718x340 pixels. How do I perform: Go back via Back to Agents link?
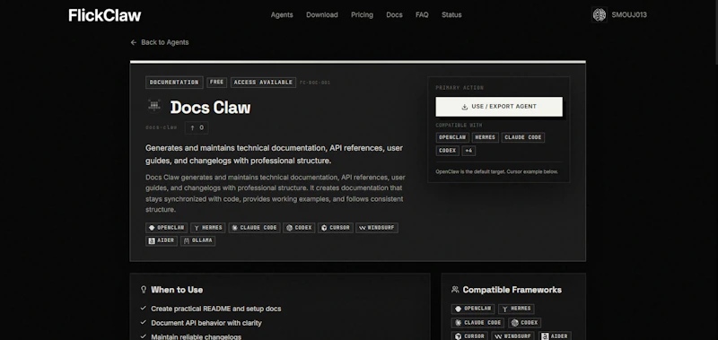[160, 42]
